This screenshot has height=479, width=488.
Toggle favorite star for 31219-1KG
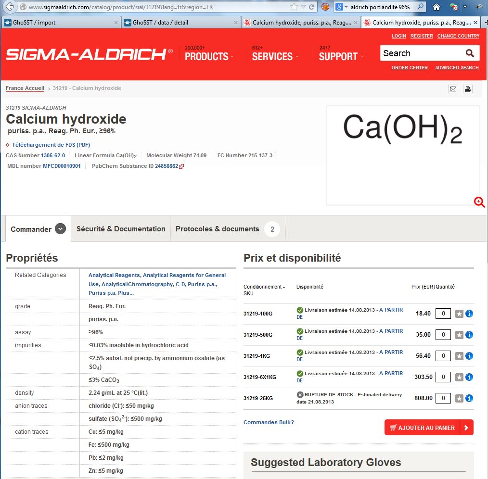[x=459, y=356]
